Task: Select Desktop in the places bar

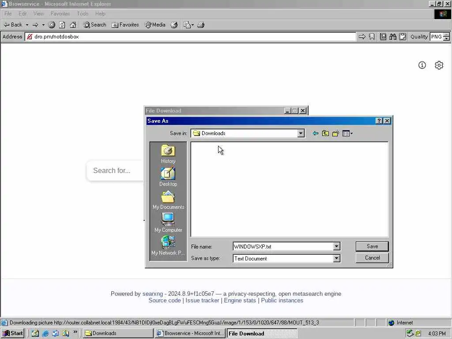Action: tap(168, 177)
